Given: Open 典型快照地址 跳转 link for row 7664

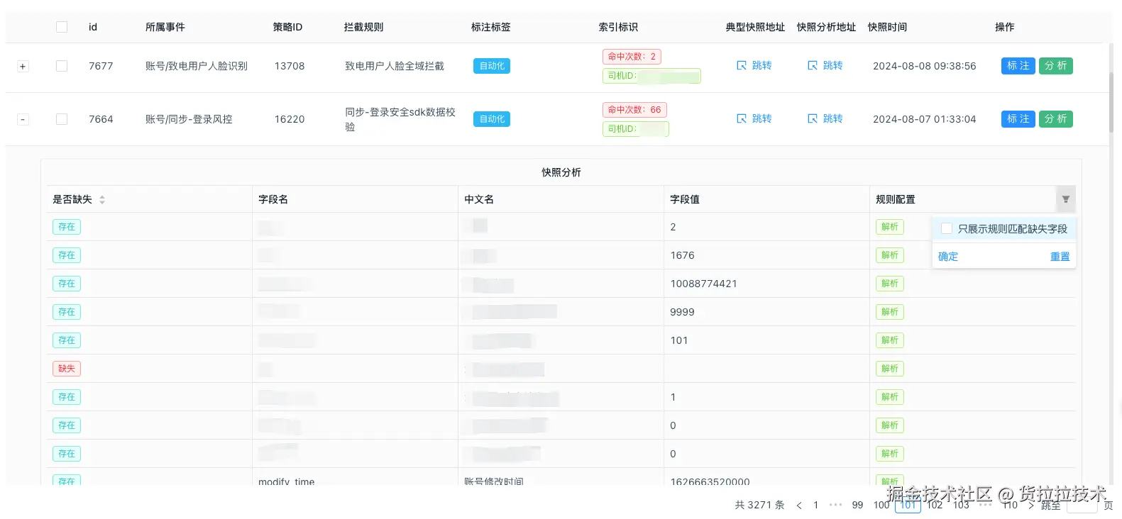Looking at the screenshot, I should (754, 118).
